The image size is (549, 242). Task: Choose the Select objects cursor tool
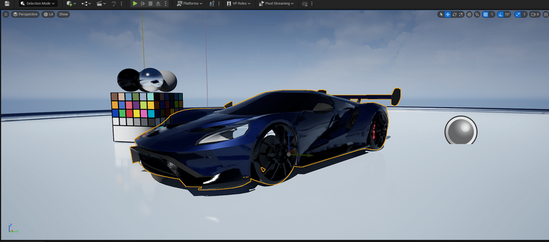pyautogui.click(x=441, y=14)
